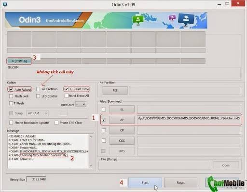Tick the checkbox beside the BL button
The width and height of the screenshot is (247, 192).
[104, 110]
